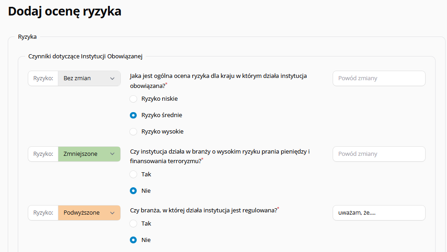Focus the first 'Powód zmiany' input field
This screenshot has width=447, height=252.
coord(379,78)
